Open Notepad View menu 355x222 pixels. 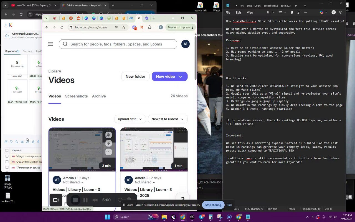[250, 12]
